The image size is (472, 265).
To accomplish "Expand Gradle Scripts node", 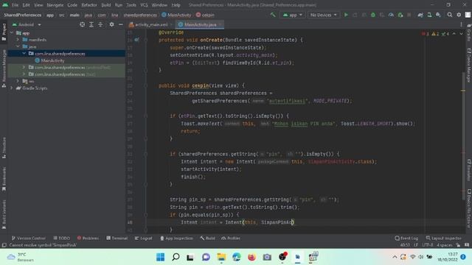I will (x=12, y=88).
